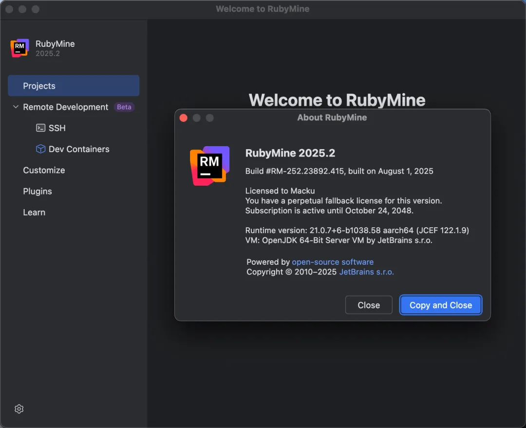
Task: Select the Projects tab
Action: point(74,86)
